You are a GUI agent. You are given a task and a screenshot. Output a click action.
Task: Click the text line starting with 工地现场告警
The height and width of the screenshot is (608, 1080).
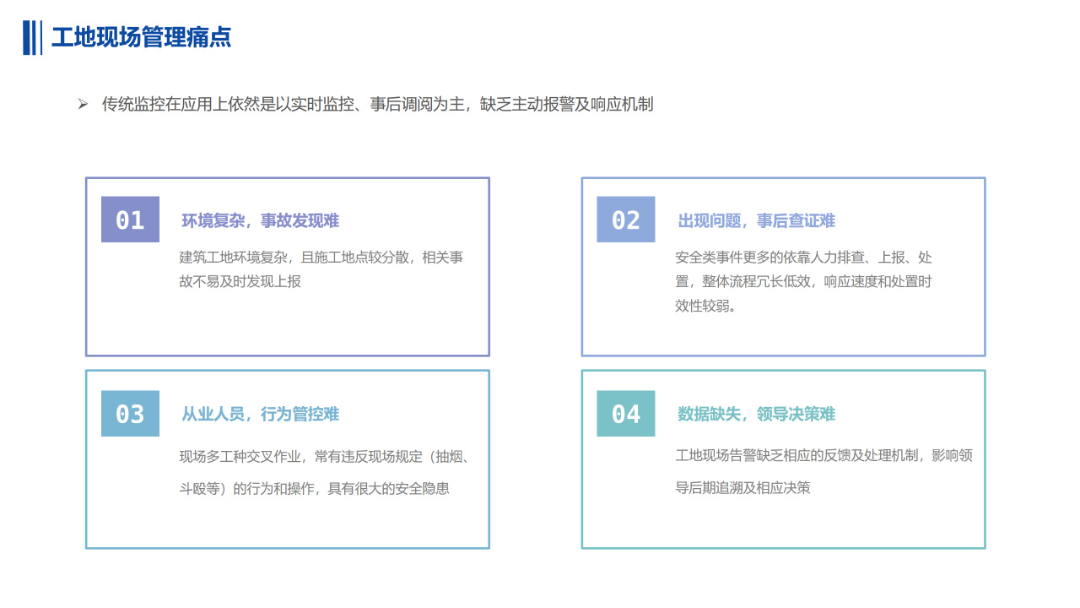(823, 455)
